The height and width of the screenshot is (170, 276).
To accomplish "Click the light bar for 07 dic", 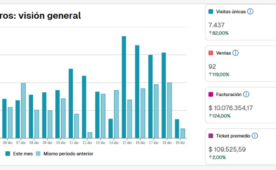I will click(23, 110).
